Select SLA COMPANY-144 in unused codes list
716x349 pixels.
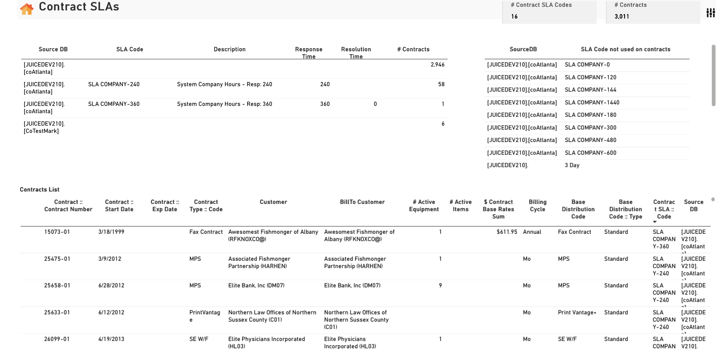coord(590,90)
